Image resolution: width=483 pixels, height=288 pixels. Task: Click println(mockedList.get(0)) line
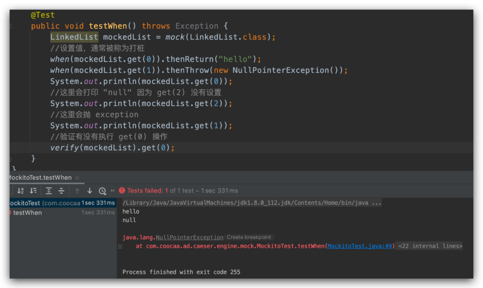(x=141, y=81)
